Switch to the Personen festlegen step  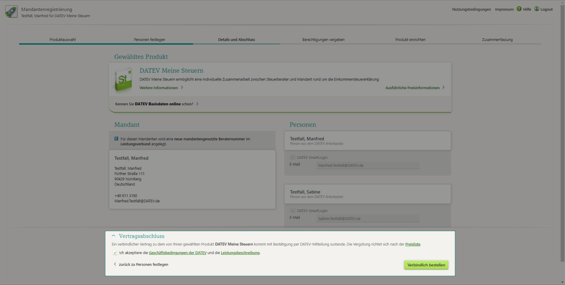coord(149,40)
